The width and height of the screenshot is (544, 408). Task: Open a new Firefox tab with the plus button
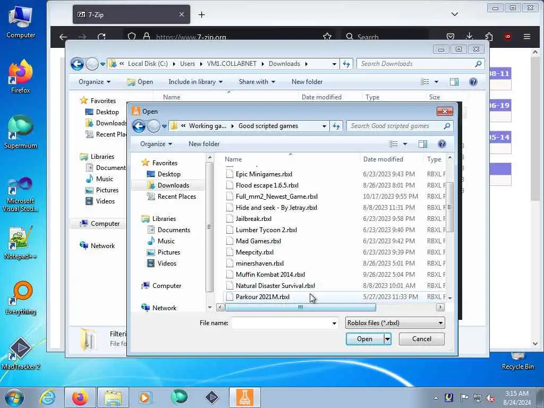point(201,14)
